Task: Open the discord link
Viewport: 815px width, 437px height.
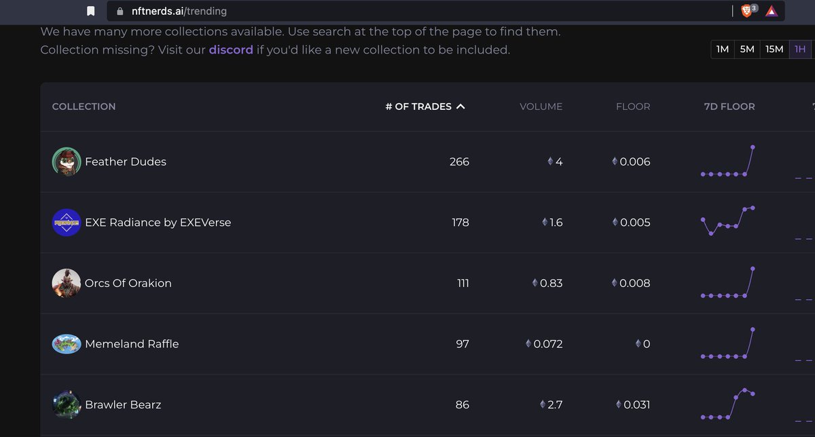Action: [231, 50]
